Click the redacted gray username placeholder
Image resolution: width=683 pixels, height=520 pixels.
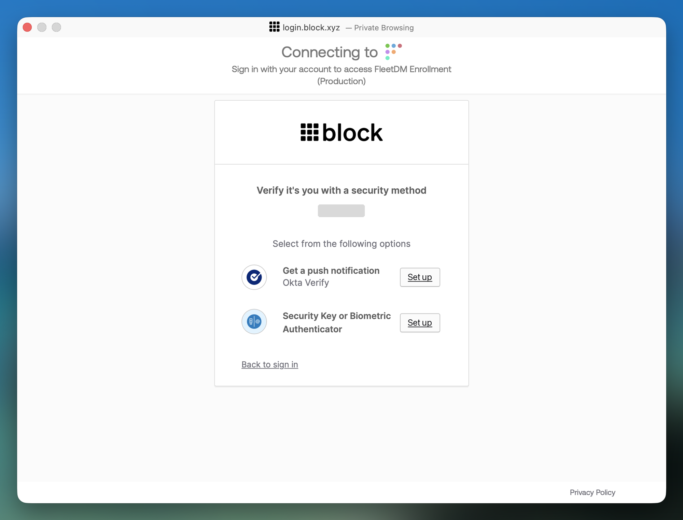341,211
